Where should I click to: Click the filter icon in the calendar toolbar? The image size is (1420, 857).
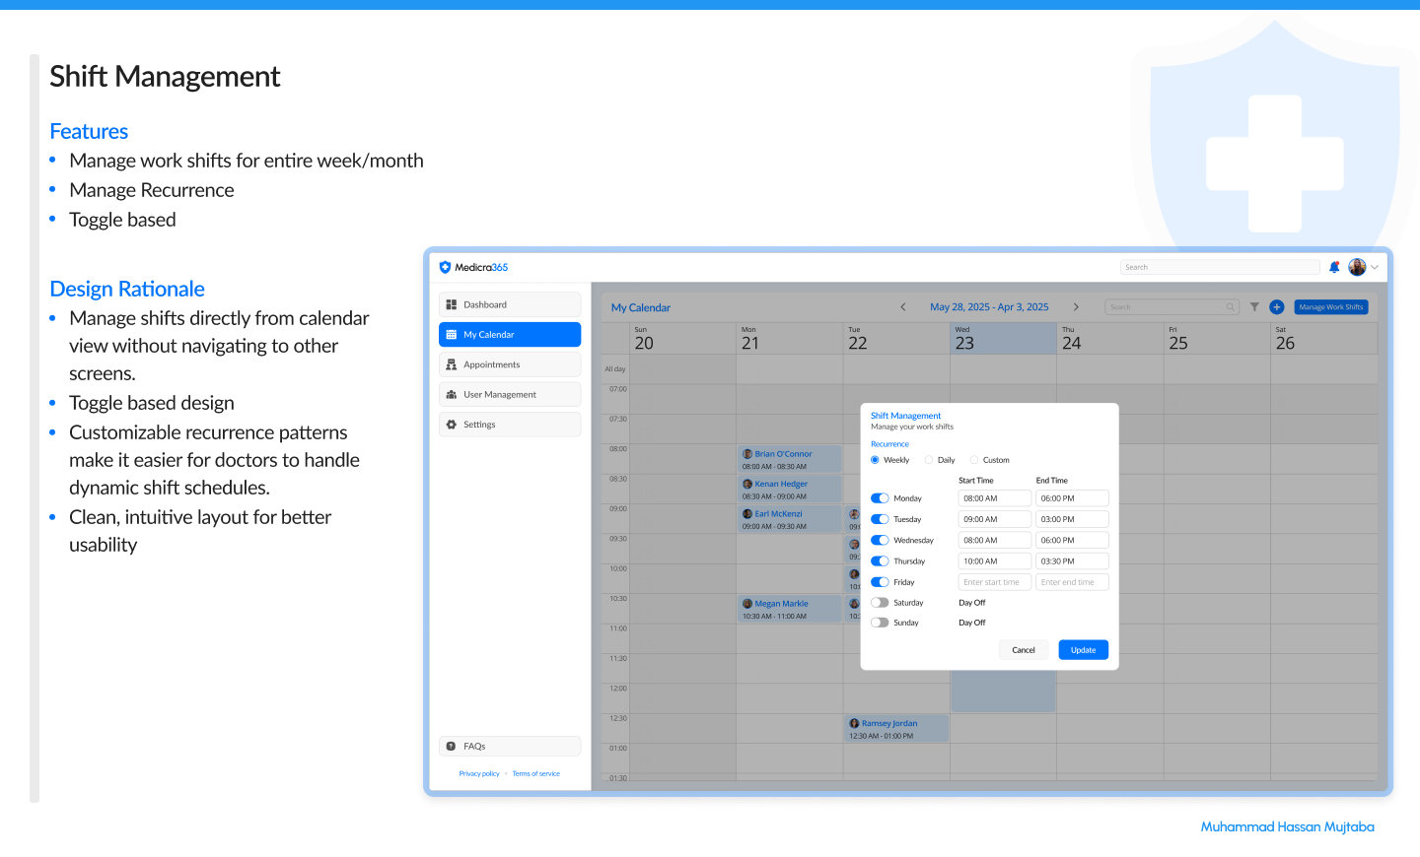coord(1254,306)
